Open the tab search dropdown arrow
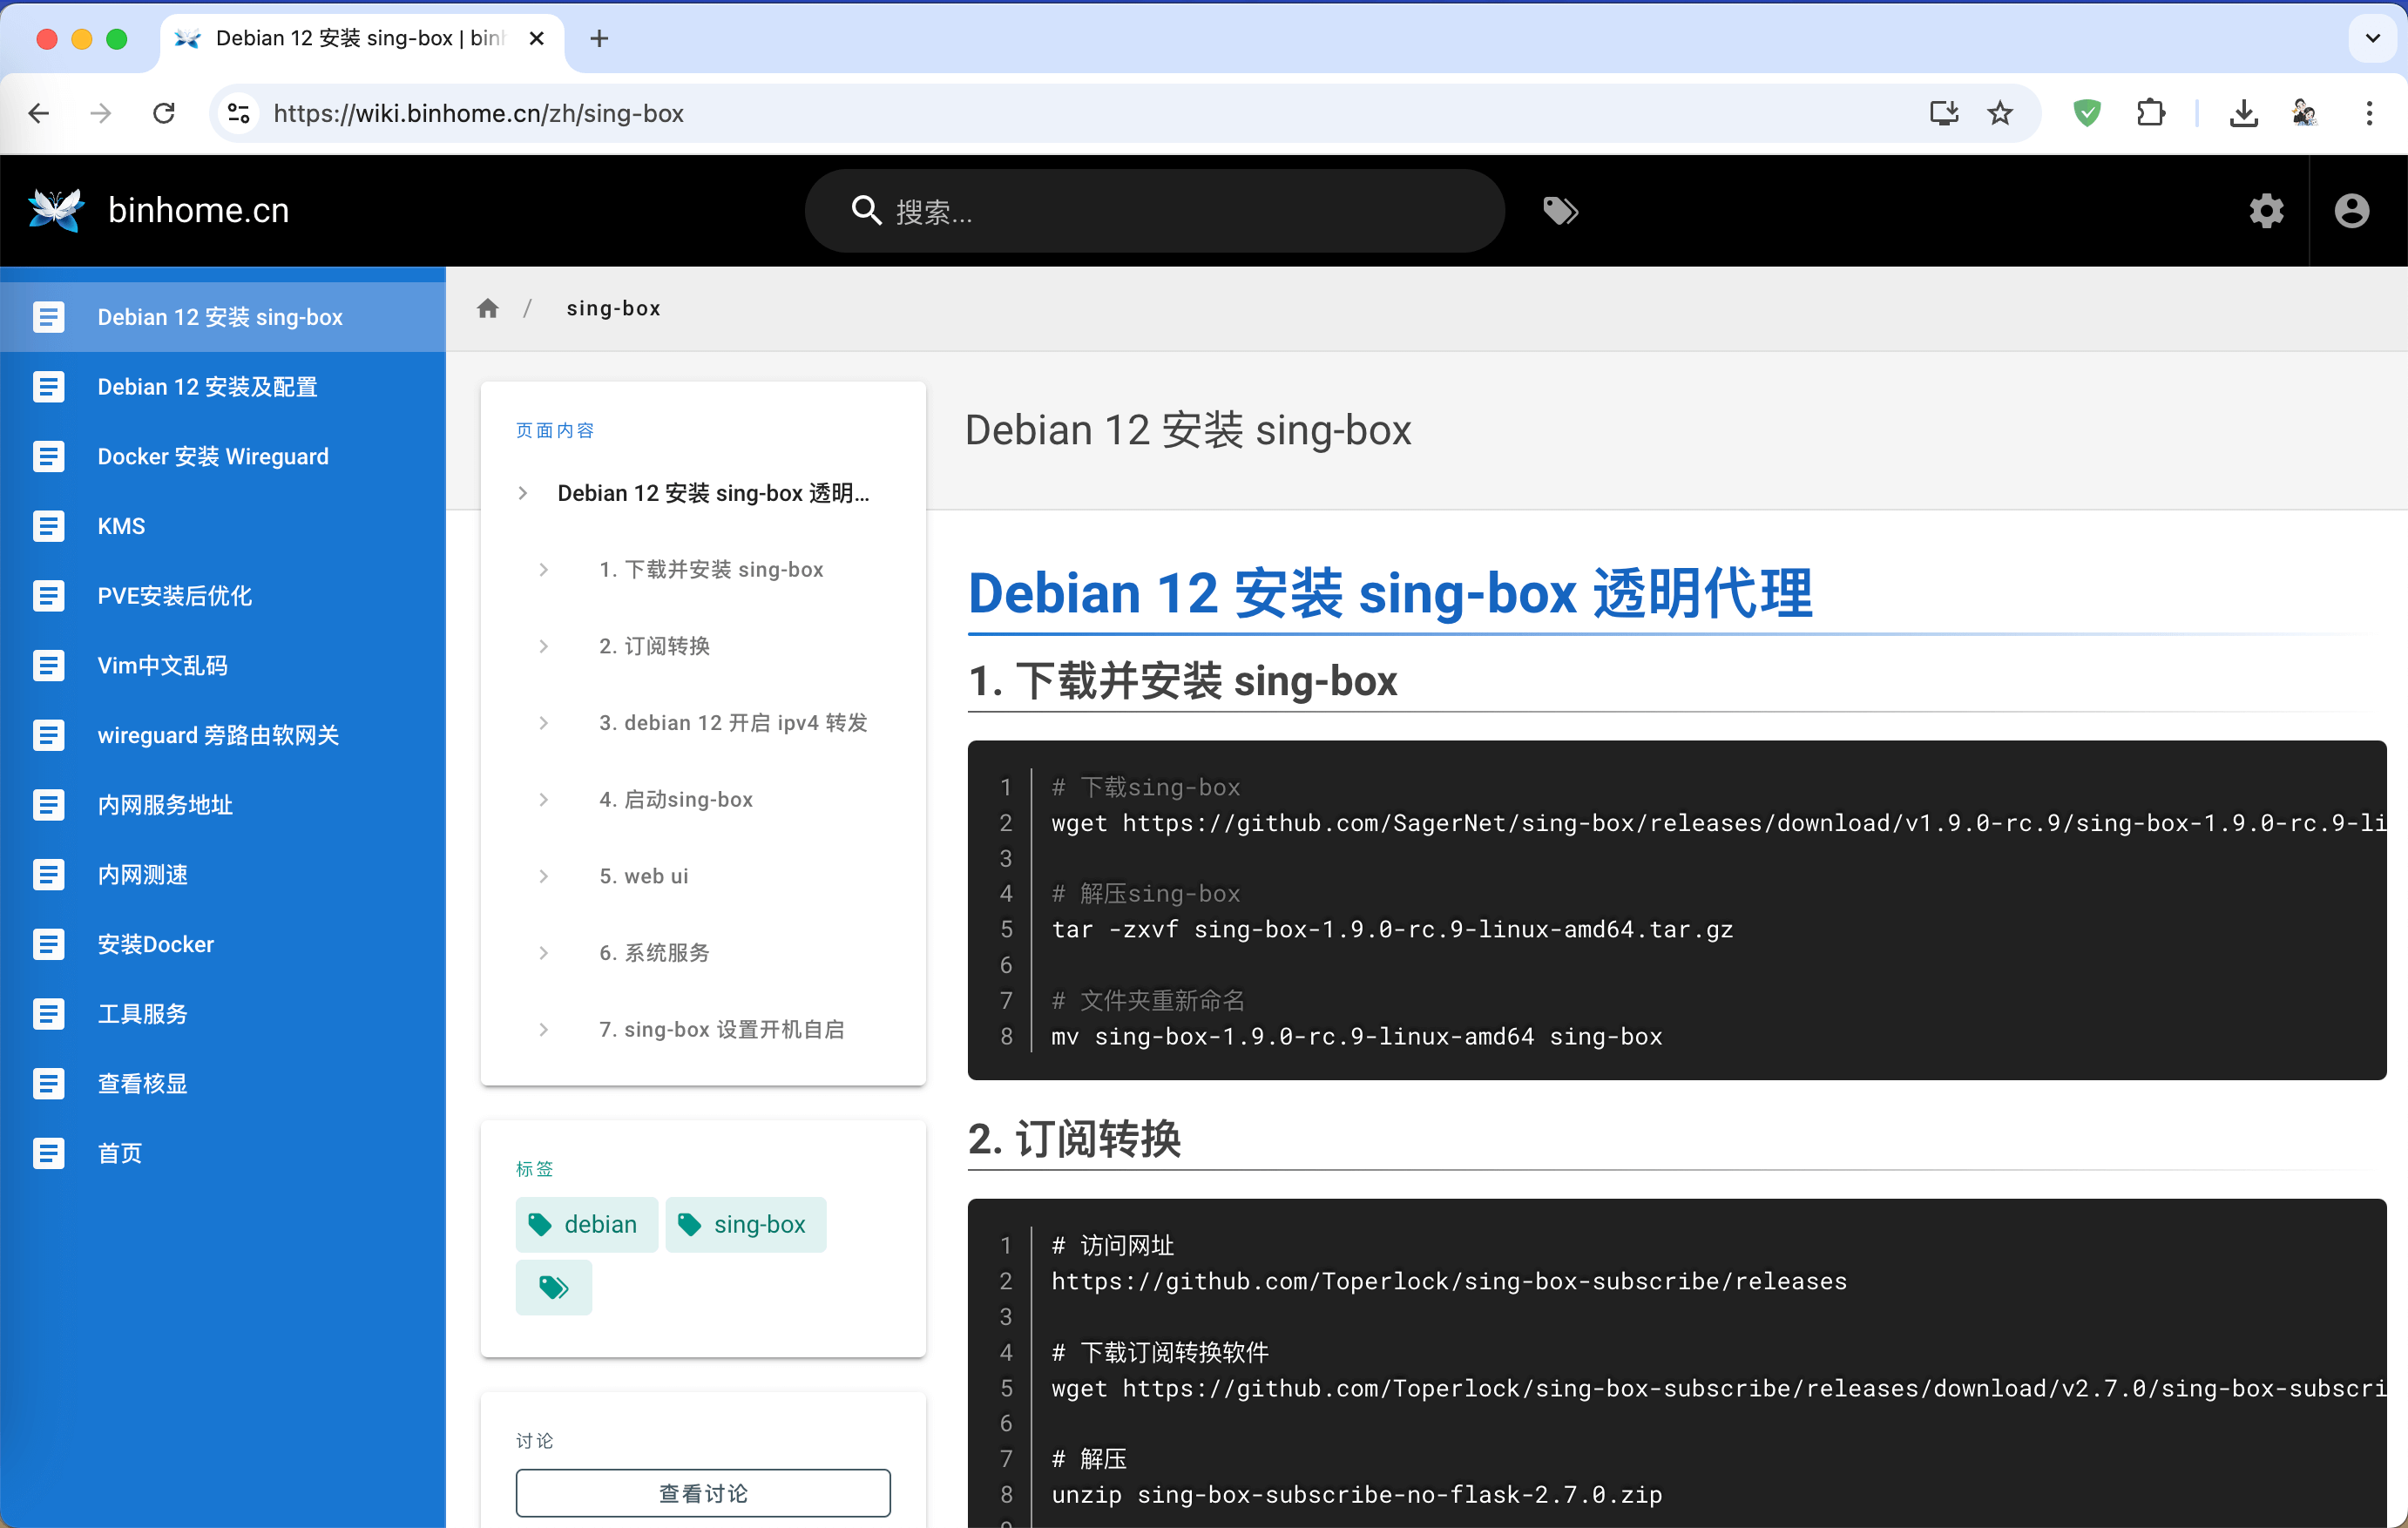Viewport: 2408px width, 1528px height. pyautogui.click(x=2373, y=38)
